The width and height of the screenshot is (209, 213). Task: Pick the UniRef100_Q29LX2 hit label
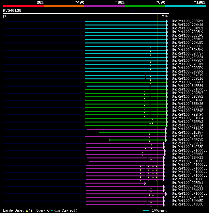pyautogui.click(x=187, y=143)
